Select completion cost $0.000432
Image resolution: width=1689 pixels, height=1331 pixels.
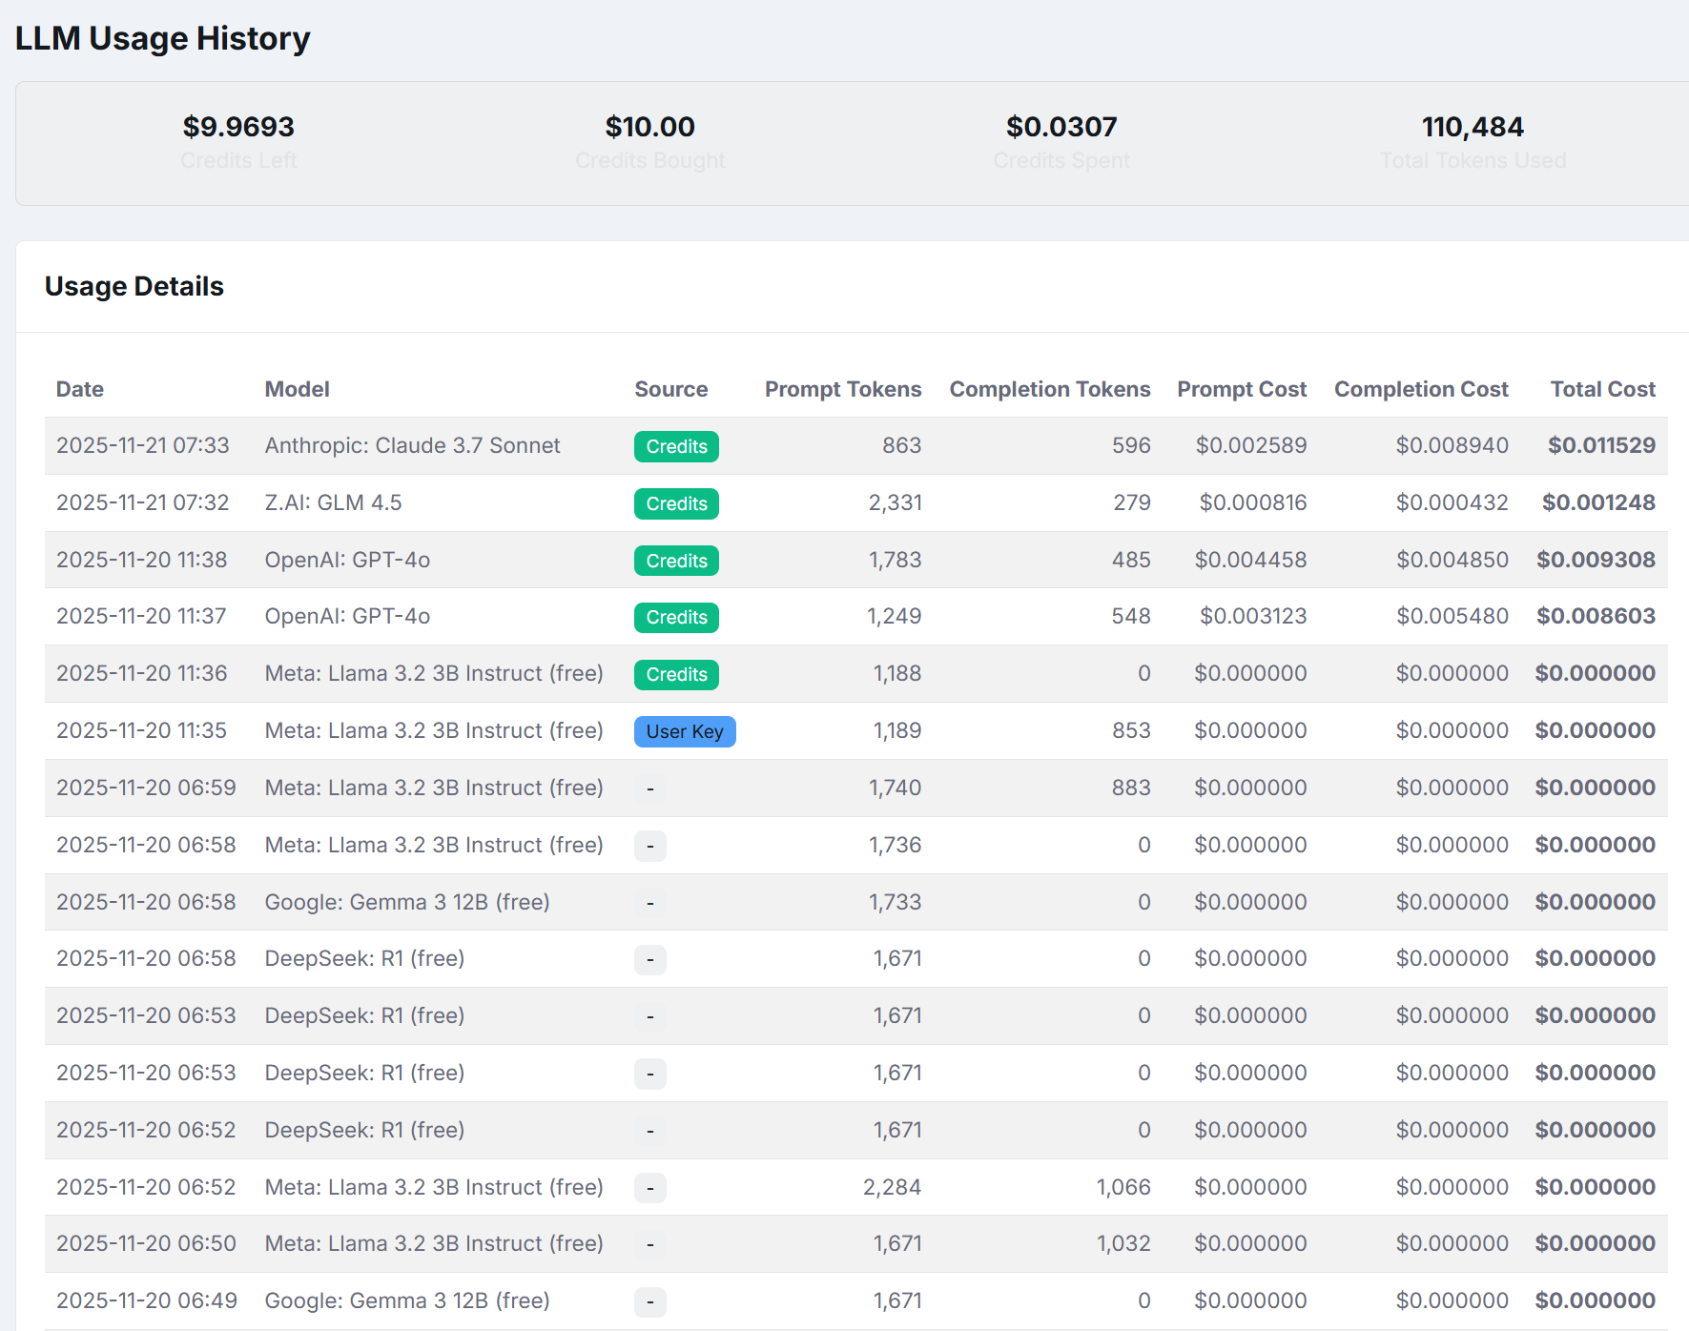[x=1452, y=502]
